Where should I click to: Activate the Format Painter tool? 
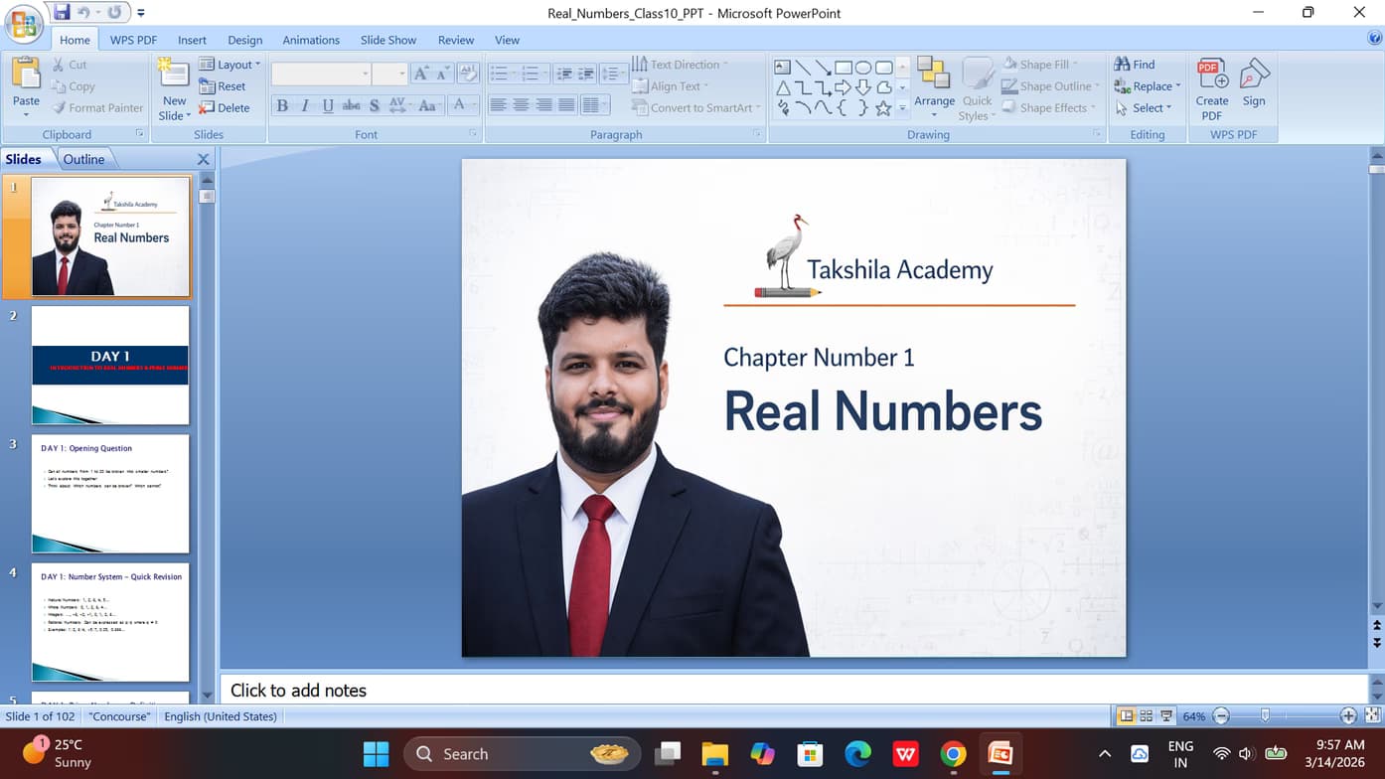pyautogui.click(x=96, y=107)
